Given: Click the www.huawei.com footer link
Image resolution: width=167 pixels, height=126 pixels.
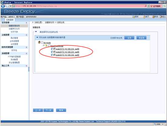Looking at the screenshot, I should coord(85,121).
